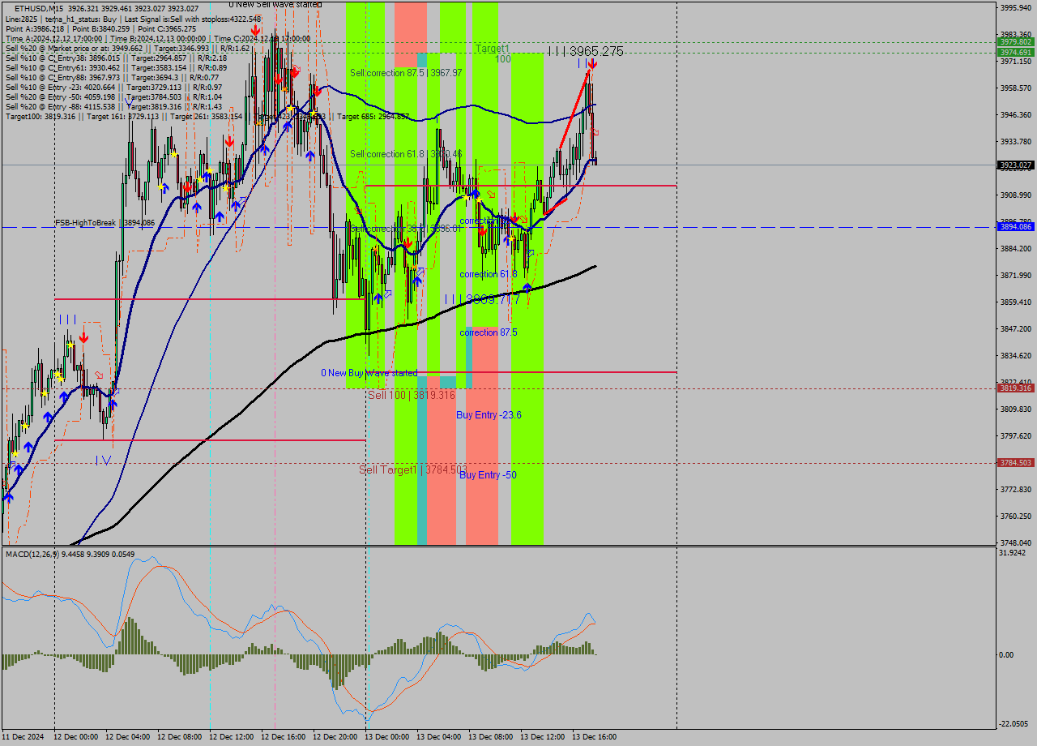Click the red sell arrow above the 3965.275 marker
The width and height of the screenshot is (1037, 746).
click(591, 62)
